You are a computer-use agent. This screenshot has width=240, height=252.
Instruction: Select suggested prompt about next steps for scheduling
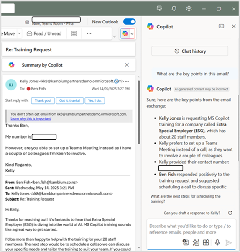(185, 199)
